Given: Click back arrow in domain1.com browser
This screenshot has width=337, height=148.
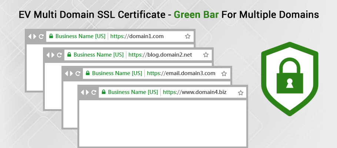Looking at the screenshot, I should (30, 36).
